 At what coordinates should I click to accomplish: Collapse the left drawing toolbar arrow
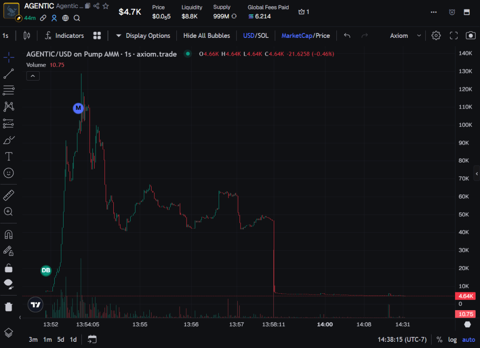coord(20,318)
